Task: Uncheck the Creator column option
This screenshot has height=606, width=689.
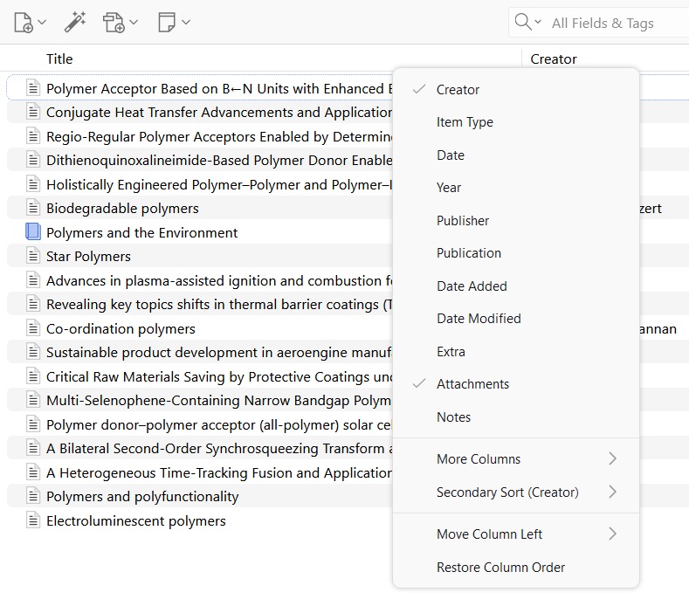Action: (x=458, y=90)
